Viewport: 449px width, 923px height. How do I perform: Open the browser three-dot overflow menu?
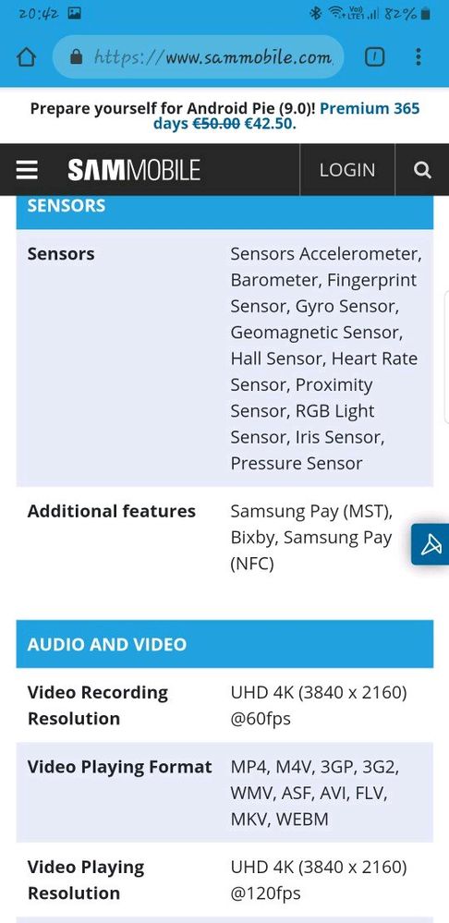tap(419, 56)
